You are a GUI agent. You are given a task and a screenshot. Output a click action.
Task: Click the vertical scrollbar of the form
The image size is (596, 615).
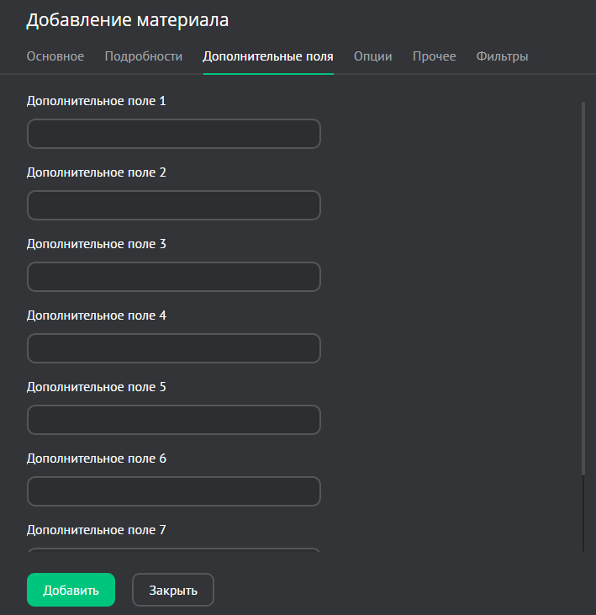583,286
